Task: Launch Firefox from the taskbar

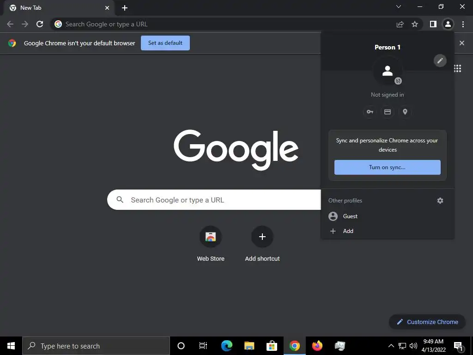Action: pyautogui.click(x=317, y=346)
